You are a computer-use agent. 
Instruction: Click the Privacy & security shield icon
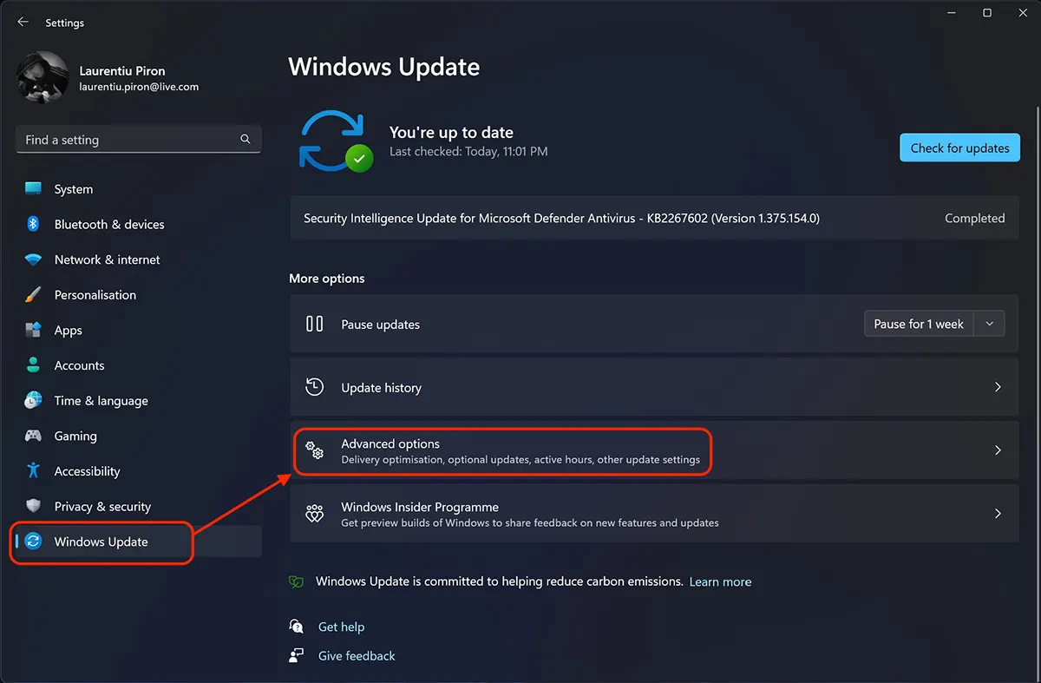pyautogui.click(x=33, y=506)
